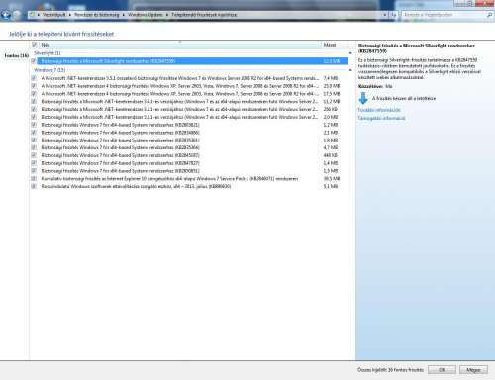Toggle the select-all checkbox in the header

[x=35, y=45]
